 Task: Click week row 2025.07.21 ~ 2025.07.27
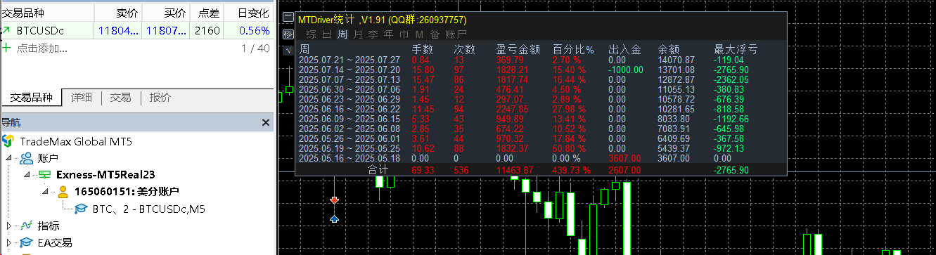click(x=350, y=60)
